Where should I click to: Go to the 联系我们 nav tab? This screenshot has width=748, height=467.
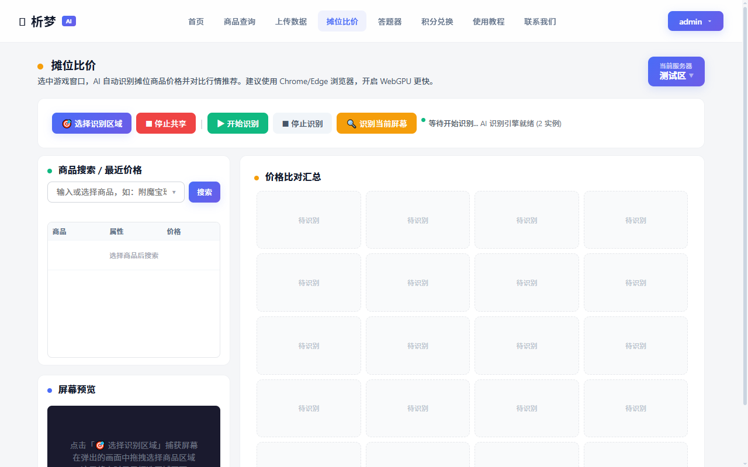coord(540,22)
